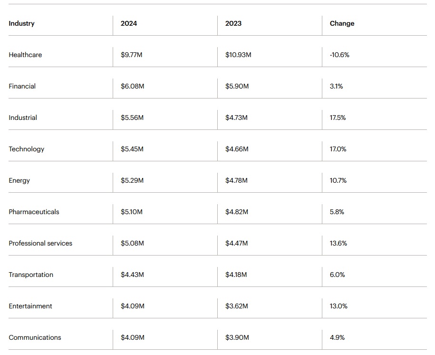Select the Transportation industry cell

(31, 275)
